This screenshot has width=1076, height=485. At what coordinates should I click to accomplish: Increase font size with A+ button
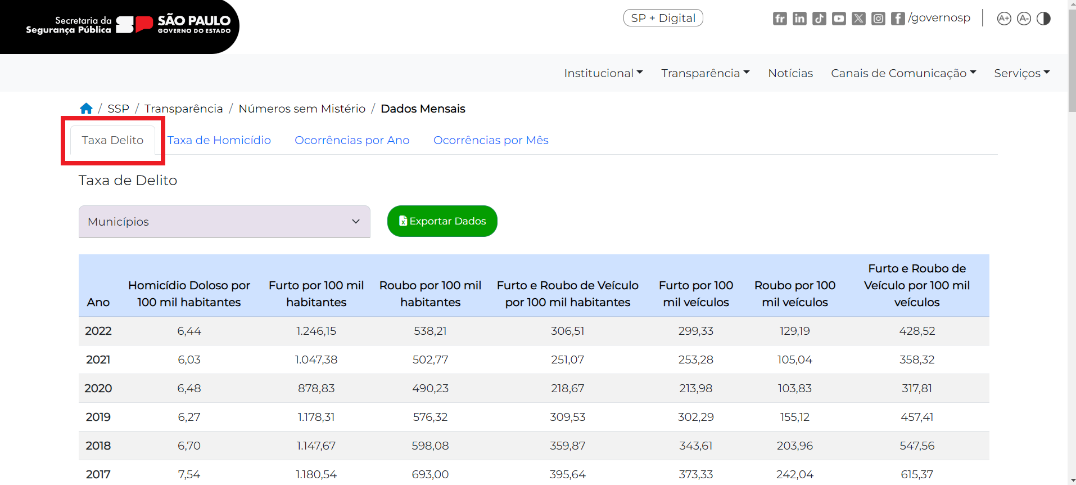(x=1004, y=19)
